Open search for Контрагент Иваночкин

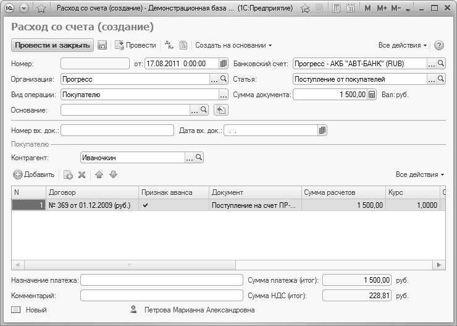(199, 158)
